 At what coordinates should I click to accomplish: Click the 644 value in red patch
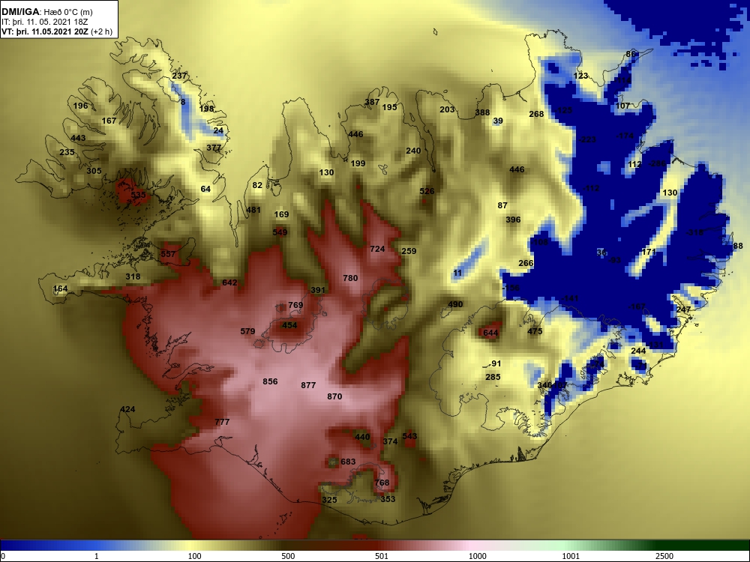490,333
